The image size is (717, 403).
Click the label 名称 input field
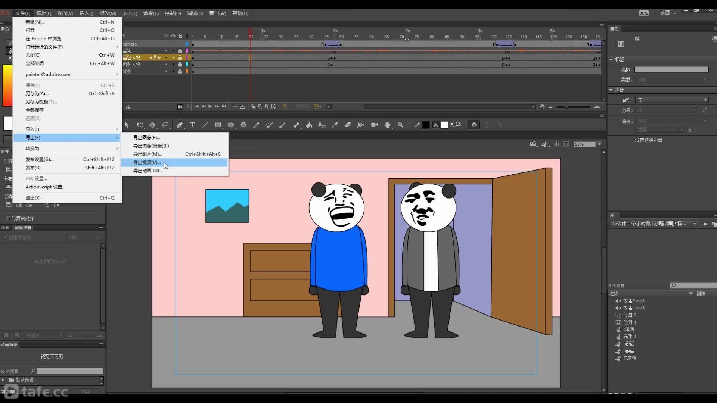[x=671, y=69]
